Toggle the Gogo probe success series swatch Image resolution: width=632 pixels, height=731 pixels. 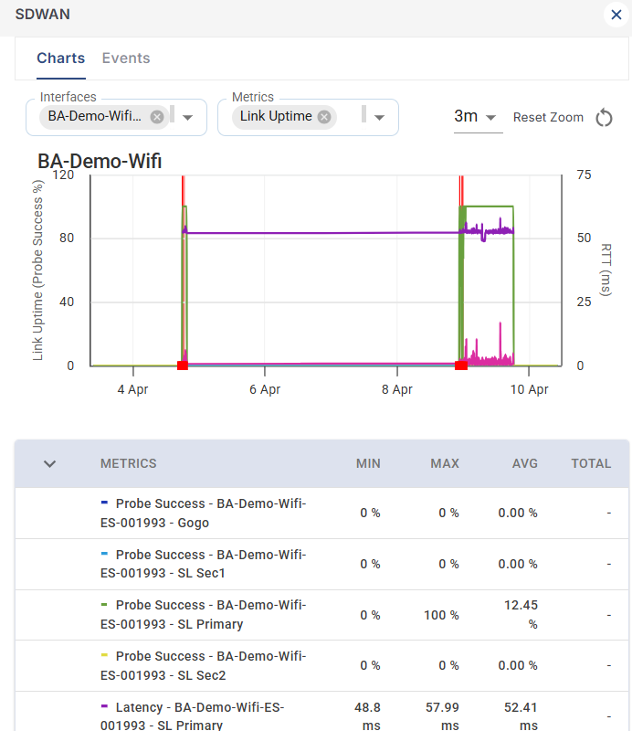[x=104, y=503]
